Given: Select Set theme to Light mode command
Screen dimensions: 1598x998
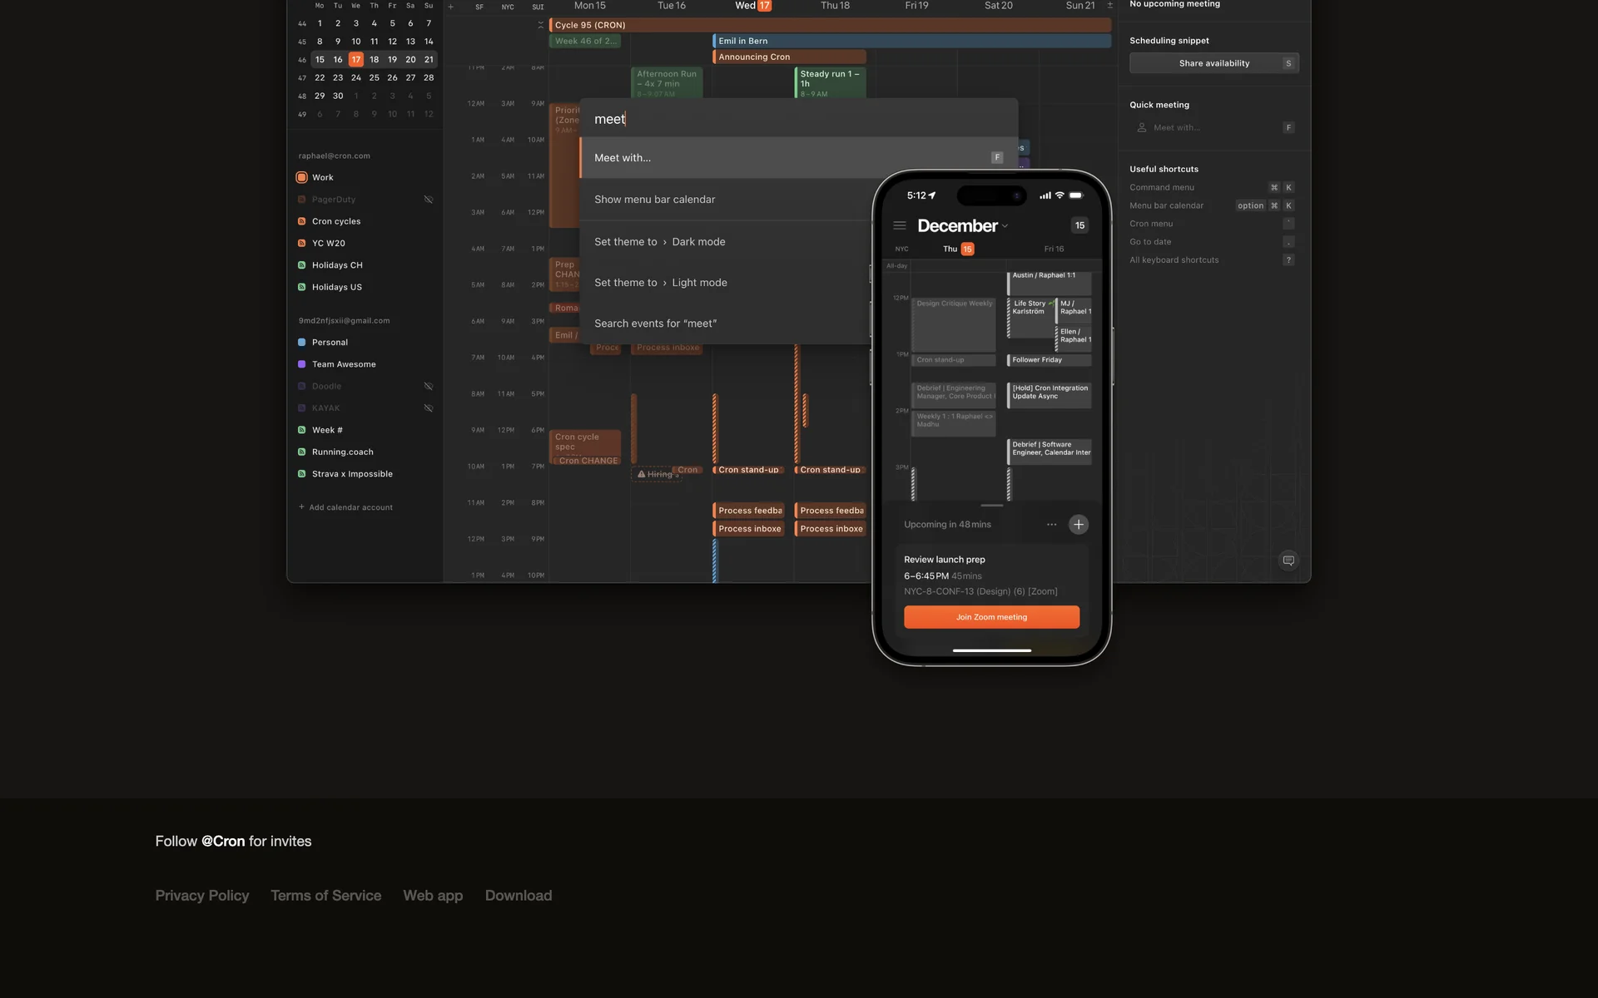Looking at the screenshot, I should click(660, 283).
